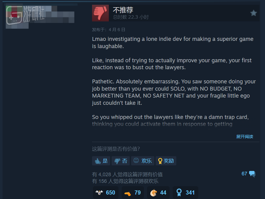265x199 pixels.
Task: Vote 是 (Yes) review is helpful
Action: click(101, 161)
